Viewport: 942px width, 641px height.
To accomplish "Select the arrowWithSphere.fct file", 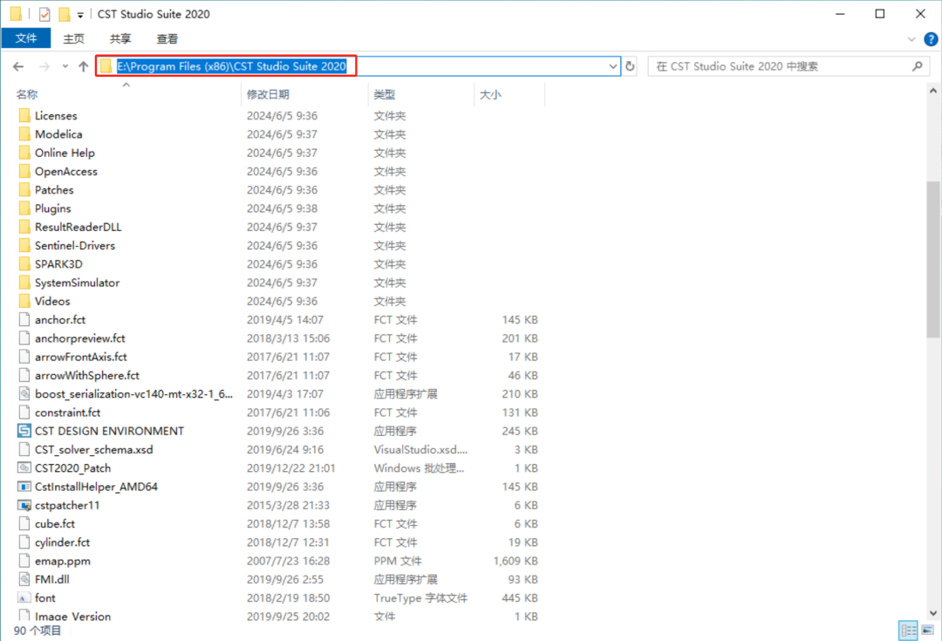I will coord(86,376).
